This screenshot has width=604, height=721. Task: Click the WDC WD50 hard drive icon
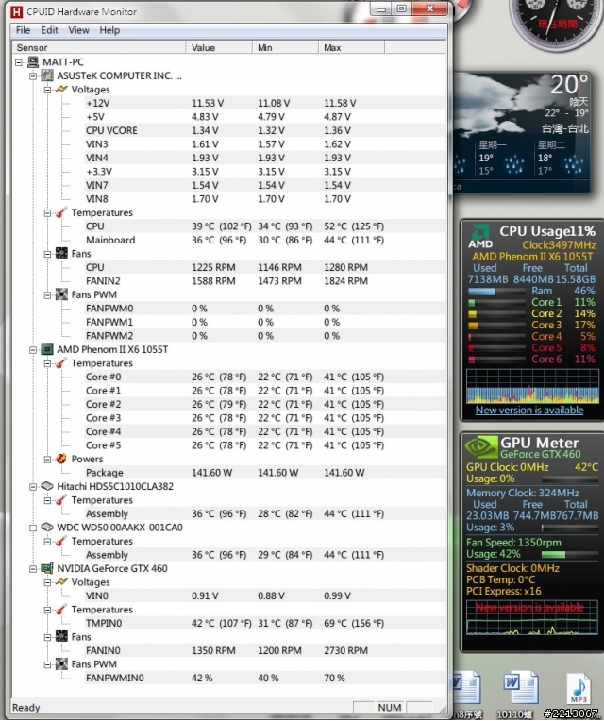coord(47,527)
